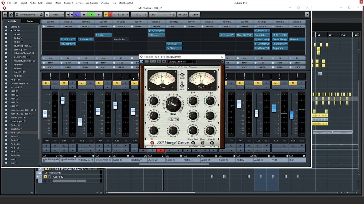Click the large Drive knob
364x204 pixels.
[173, 104]
